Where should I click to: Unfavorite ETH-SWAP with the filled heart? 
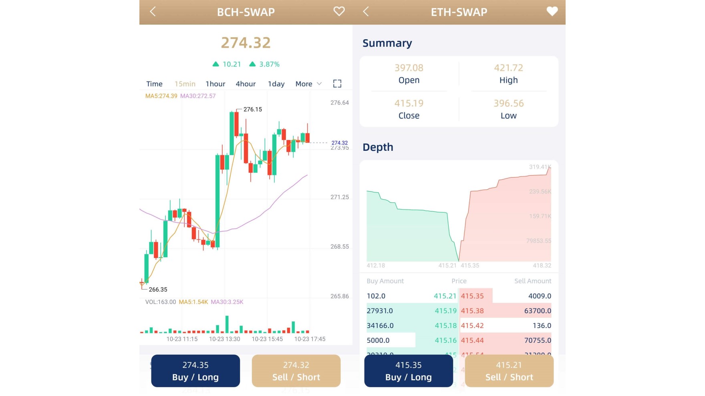(x=552, y=12)
